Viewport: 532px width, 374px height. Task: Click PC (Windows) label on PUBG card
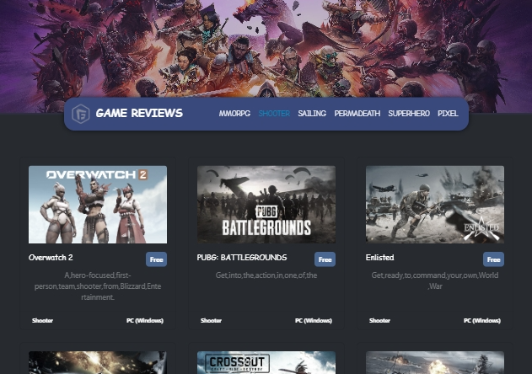pos(314,320)
